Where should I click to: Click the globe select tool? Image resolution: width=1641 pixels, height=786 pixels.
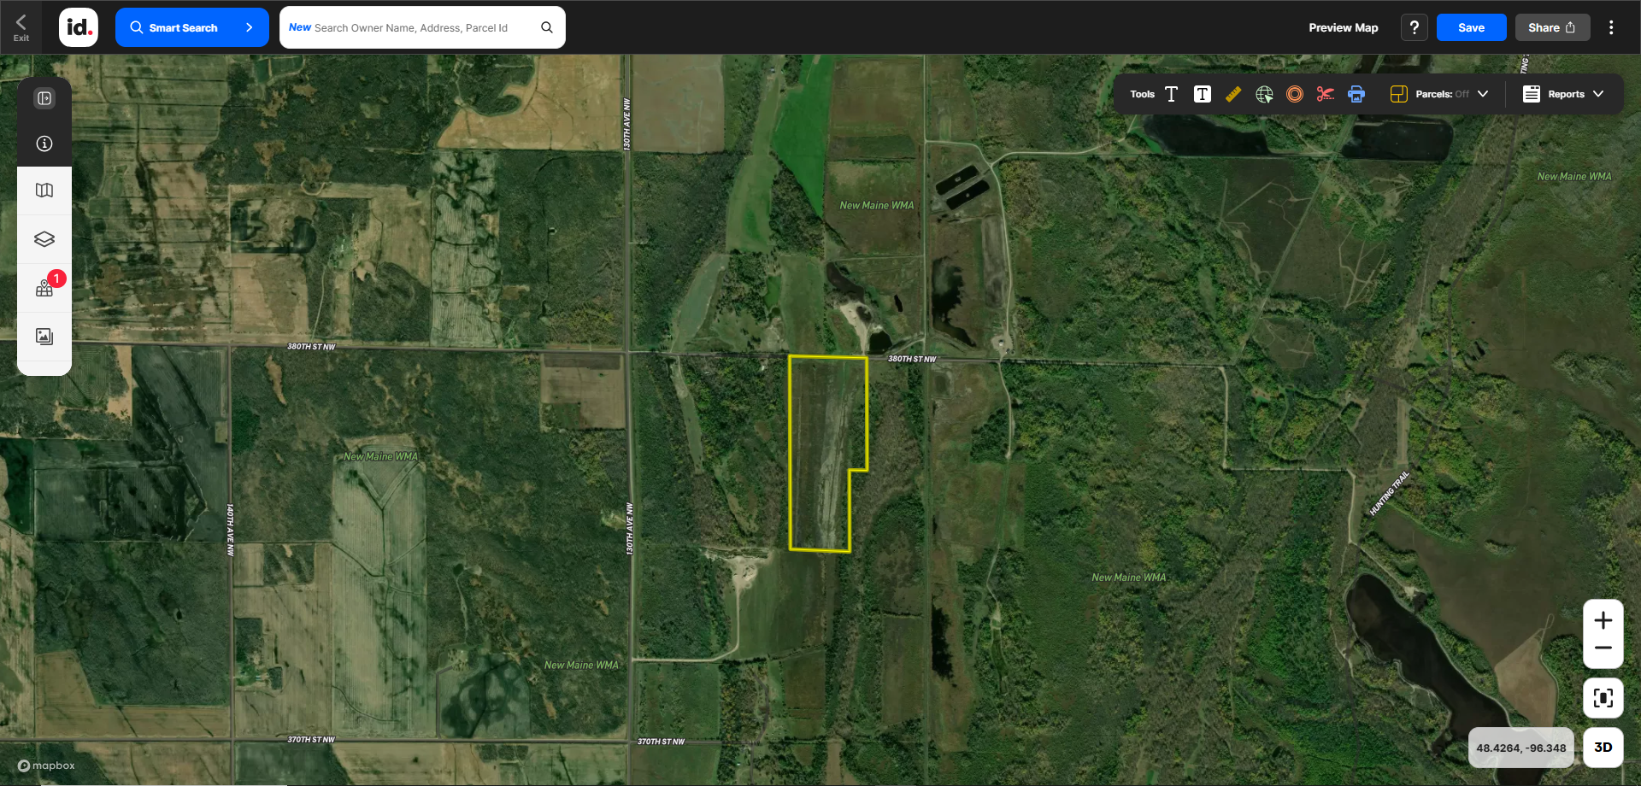pyautogui.click(x=1264, y=94)
